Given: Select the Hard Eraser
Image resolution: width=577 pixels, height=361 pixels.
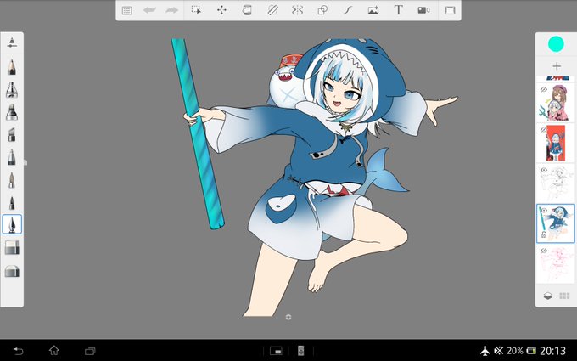Looking at the screenshot, I should coord(12,247).
